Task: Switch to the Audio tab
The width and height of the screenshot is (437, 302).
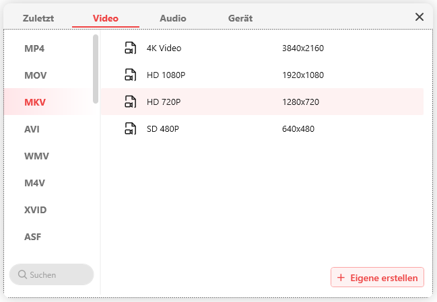Action: pyautogui.click(x=173, y=18)
